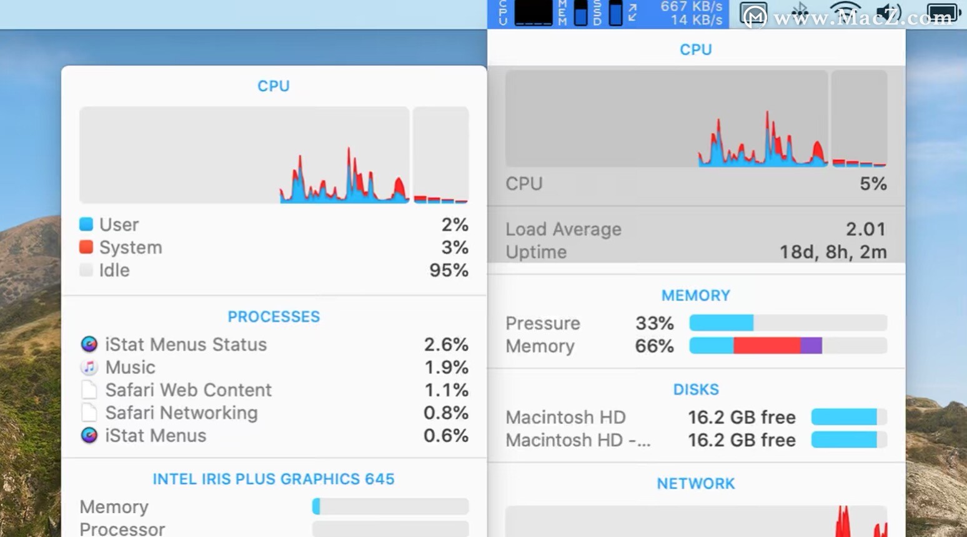Click the blue User legend swatch

tap(86, 224)
